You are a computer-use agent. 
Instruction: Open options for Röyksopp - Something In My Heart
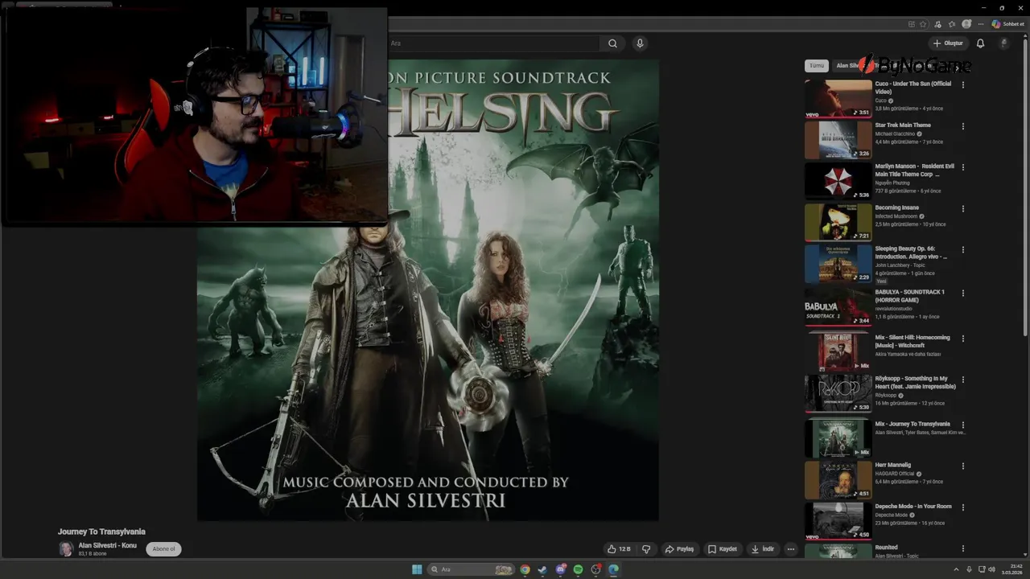(x=963, y=380)
